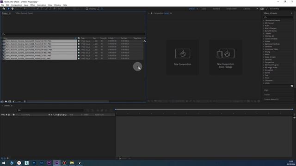Viewport: 296px width, 166px height.
Task: Toggle the Snapping checkbox
Action: pyautogui.click(x=87, y=9)
